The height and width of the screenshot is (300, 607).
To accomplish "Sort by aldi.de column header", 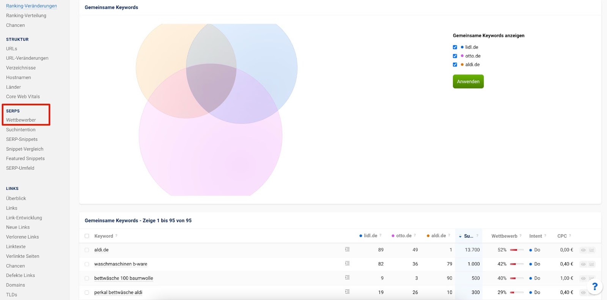I will [x=439, y=235].
